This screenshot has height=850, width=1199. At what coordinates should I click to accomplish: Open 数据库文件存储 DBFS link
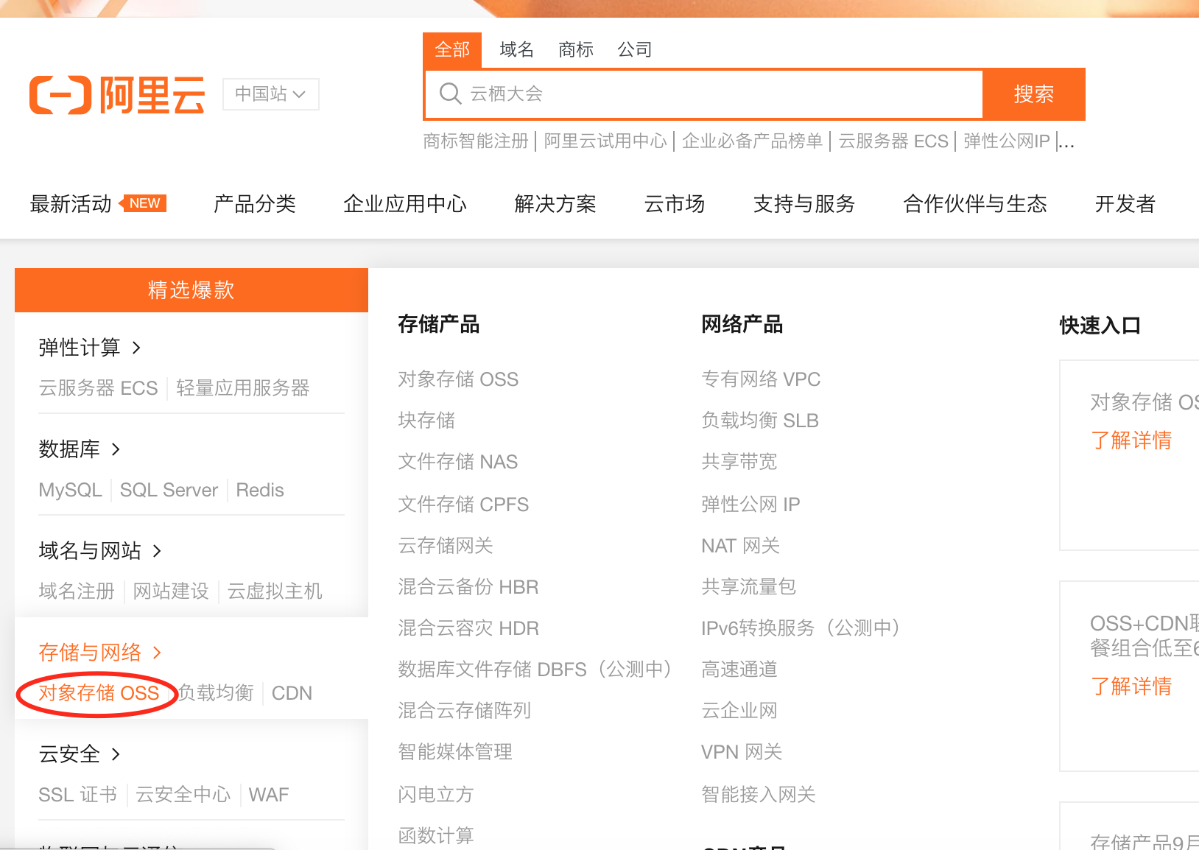pos(535,670)
